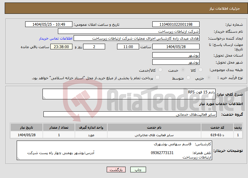
Task: Click the remaining days field showing 2
Action: (x=94, y=47)
